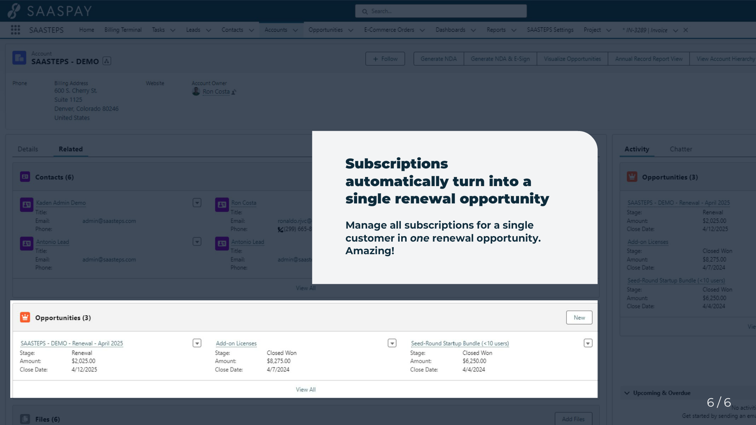756x425 pixels.
Task: Click the change owner icon beside Ron Costa
Action: click(x=234, y=92)
